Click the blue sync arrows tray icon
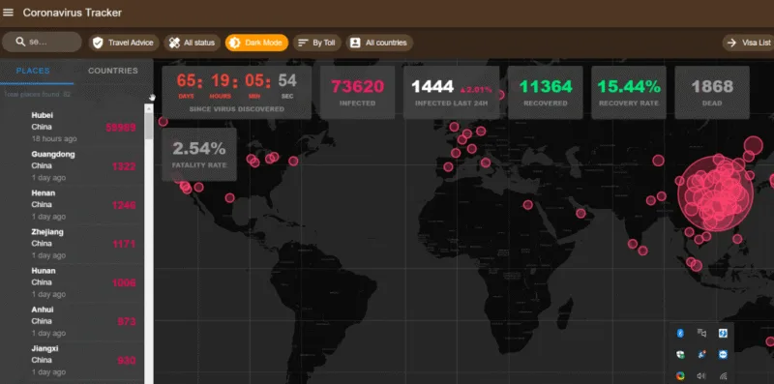The image size is (774, 384). [x=723, y=333]
